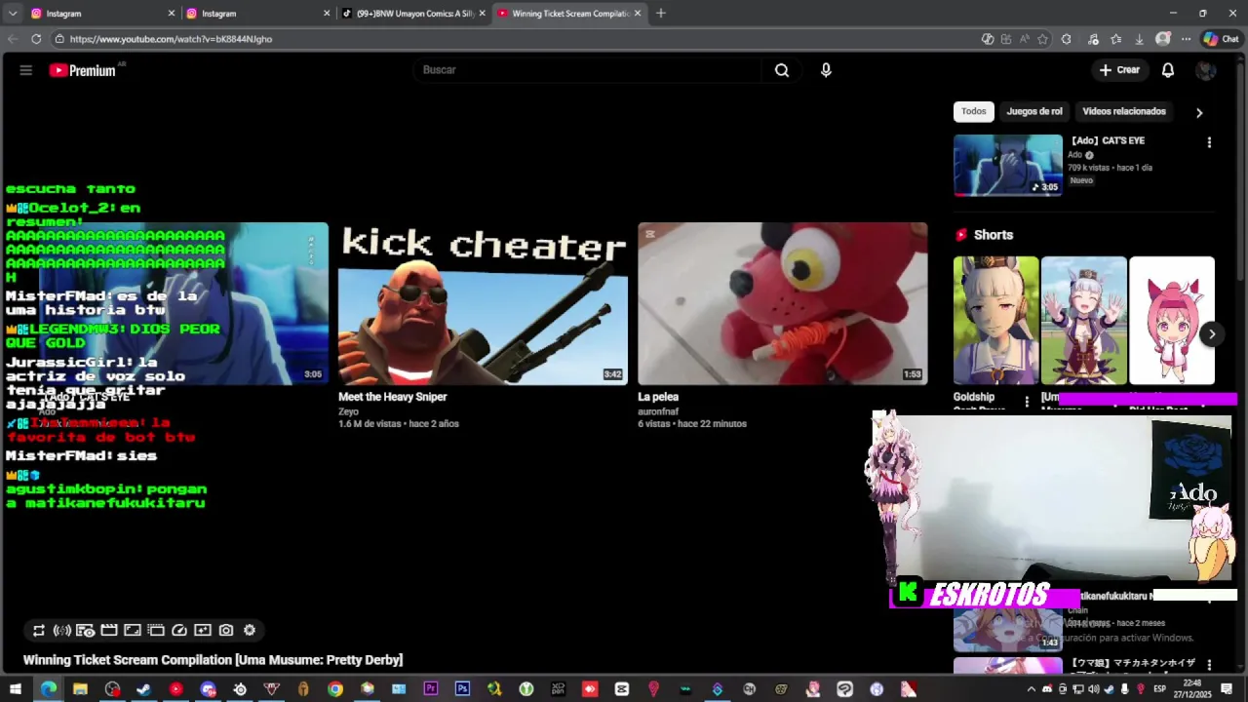This screenshot has width=1248, height=702.
Task: Open Steam from taskbar
Action: (x=143, y=689)
